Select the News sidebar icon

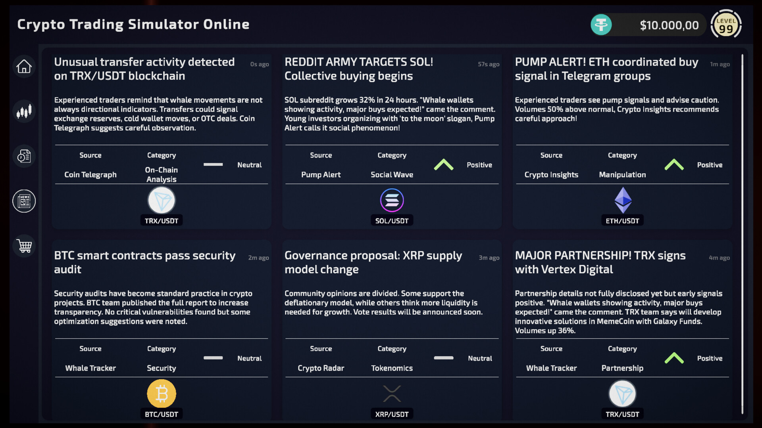coord(24,201)
